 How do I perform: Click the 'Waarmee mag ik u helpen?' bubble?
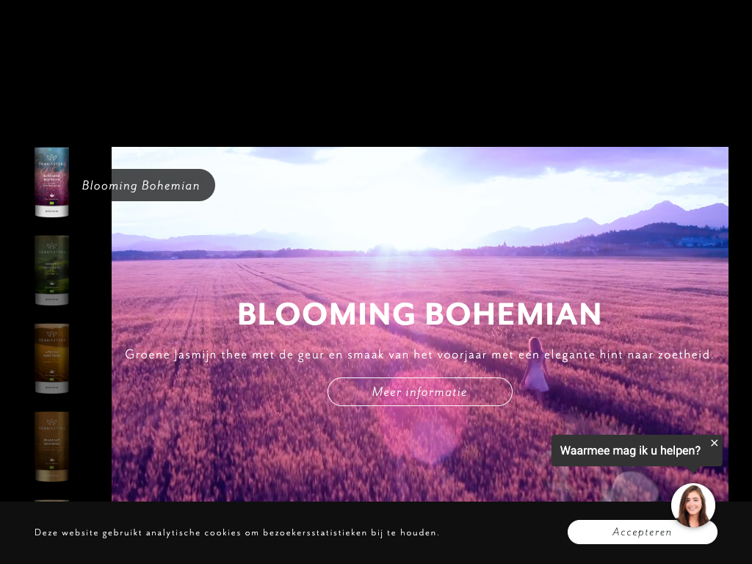click(630, 450)
